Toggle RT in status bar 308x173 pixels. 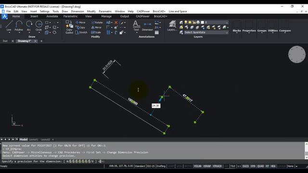tap(268, 166)
